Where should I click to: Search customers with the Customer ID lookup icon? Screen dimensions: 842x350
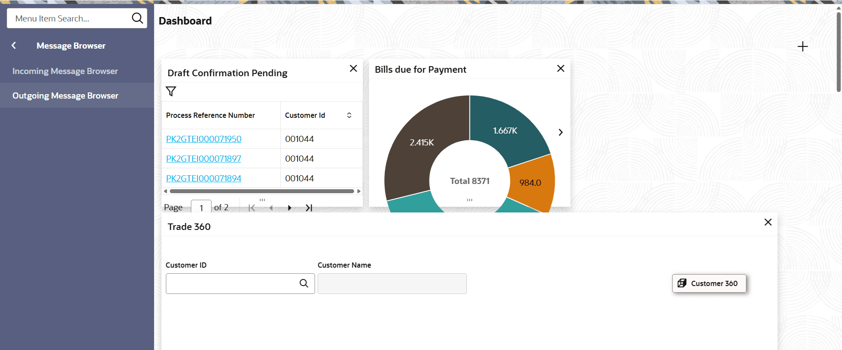[x=304, y=283]
